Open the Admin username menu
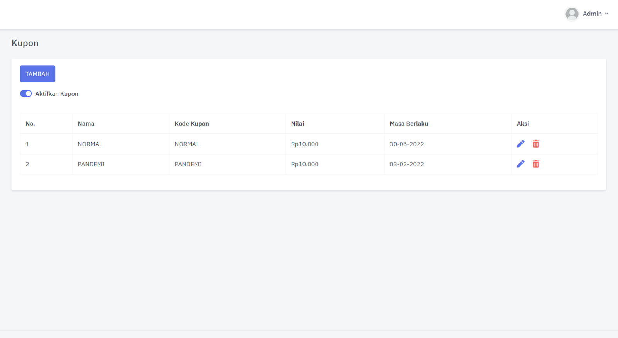The image size is (618, 338). point(592,14)
